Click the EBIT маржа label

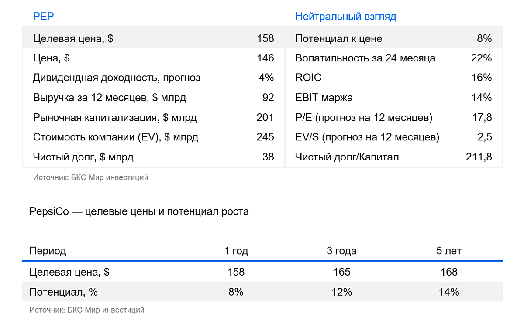(324, 98)
